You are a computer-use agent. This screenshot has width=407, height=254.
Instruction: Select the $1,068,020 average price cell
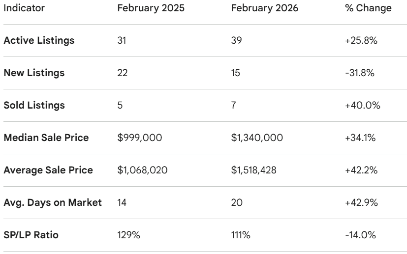tap(142, 170)
